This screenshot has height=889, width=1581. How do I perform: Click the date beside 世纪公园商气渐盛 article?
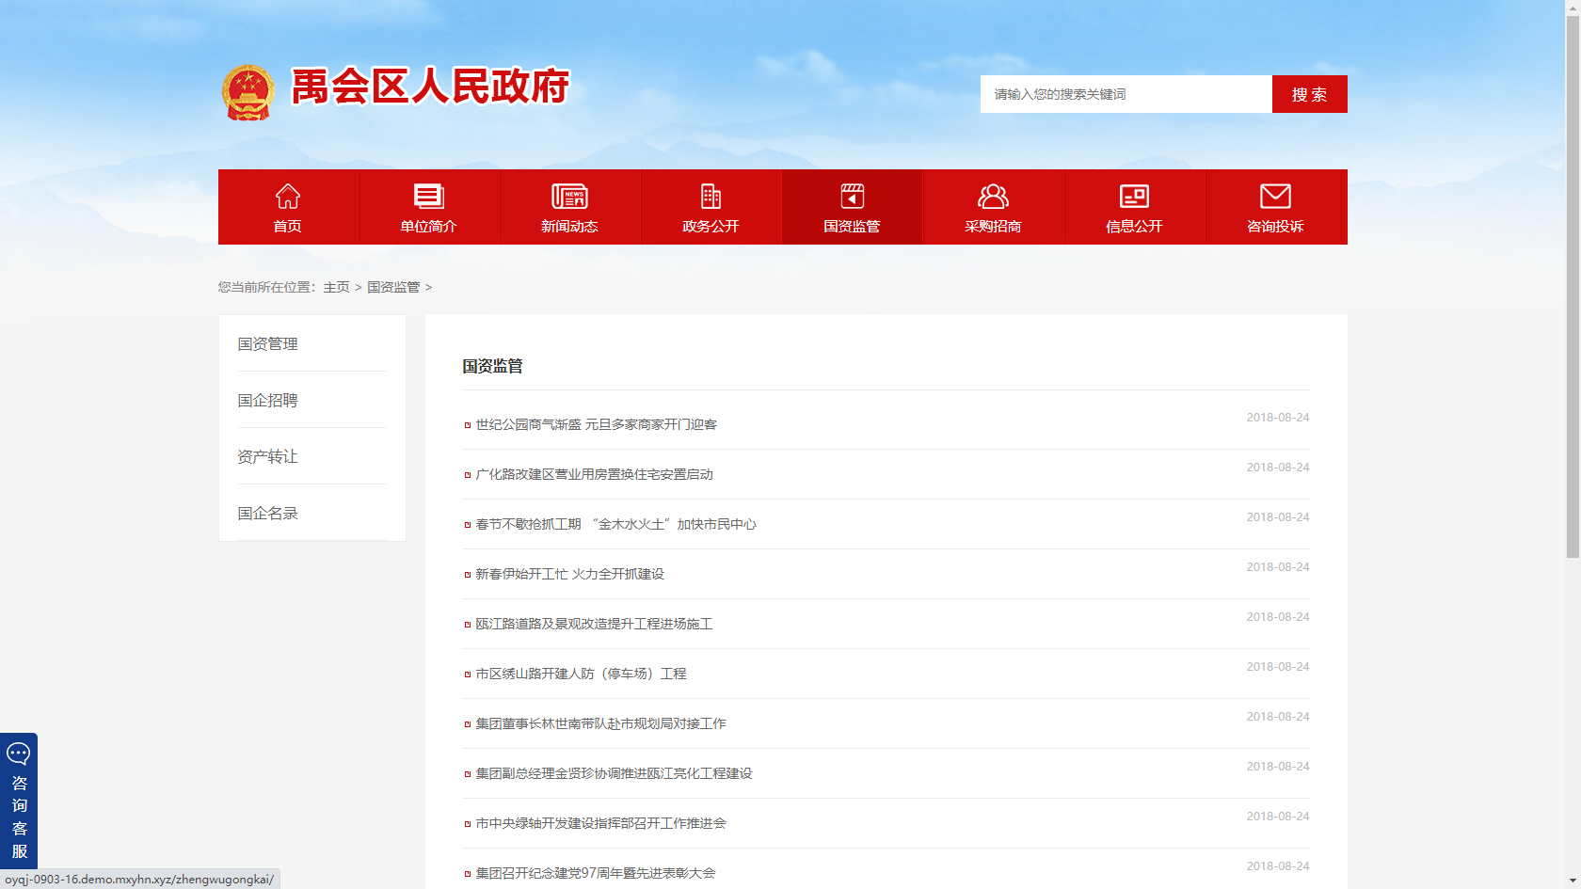[x=1278, y=418]
